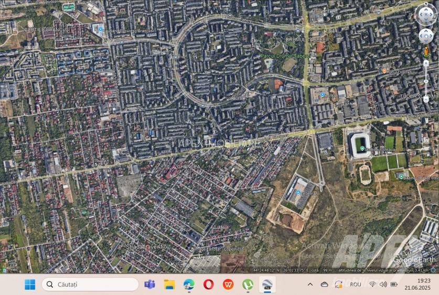Click the battery tray icon

pyautogui.click(x=394, y=285)
